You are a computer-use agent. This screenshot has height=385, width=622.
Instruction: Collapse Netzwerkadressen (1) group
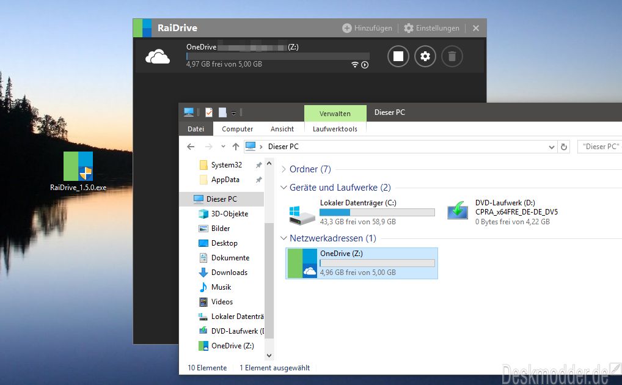coord(284,238)
